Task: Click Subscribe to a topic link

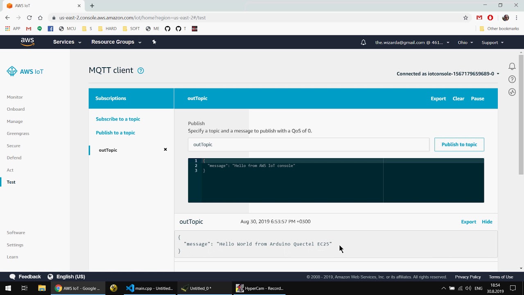Action: [118, 119]
